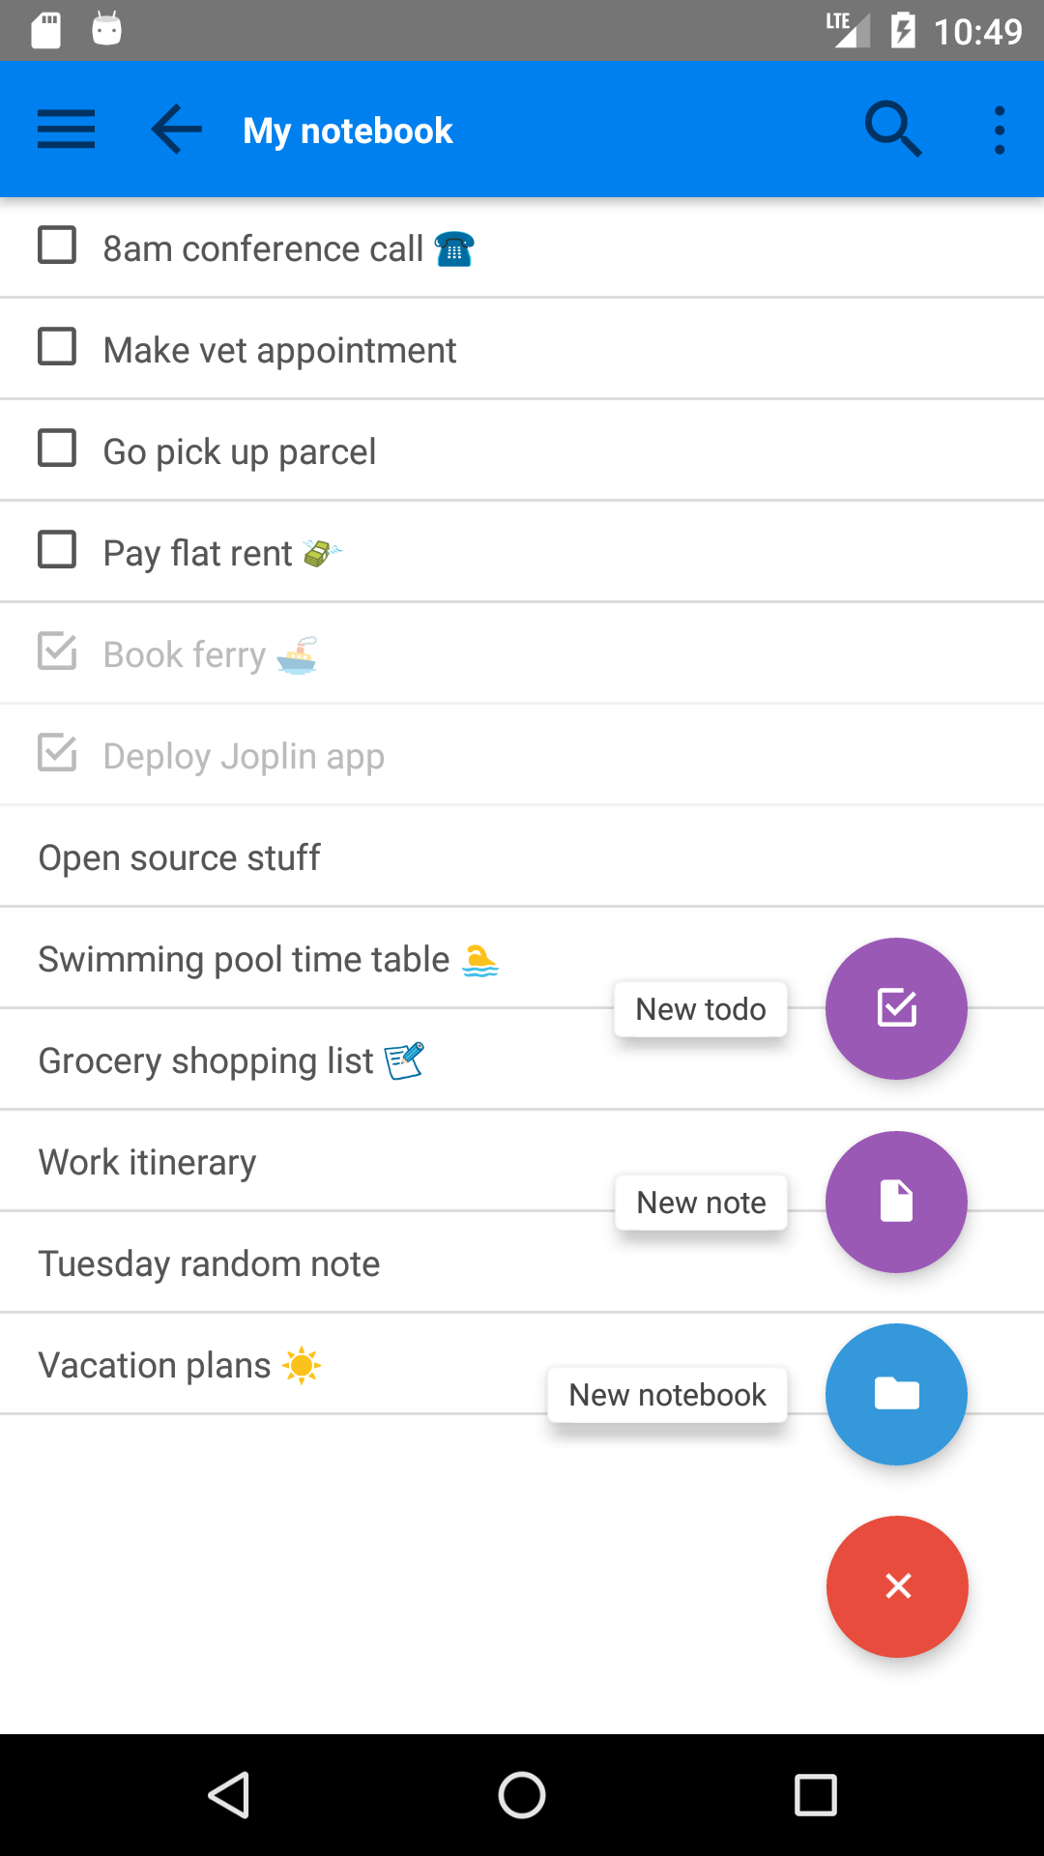Open the search magnifier icon
Image resolution: width=1044 pixels, height=1856 pixels.
892,130
